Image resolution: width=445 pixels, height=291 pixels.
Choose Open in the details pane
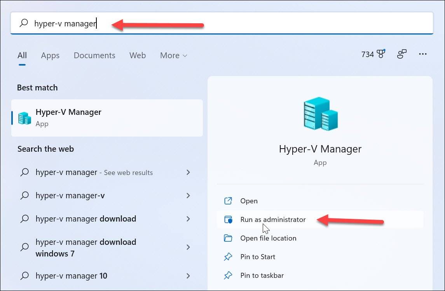[320, 201]
